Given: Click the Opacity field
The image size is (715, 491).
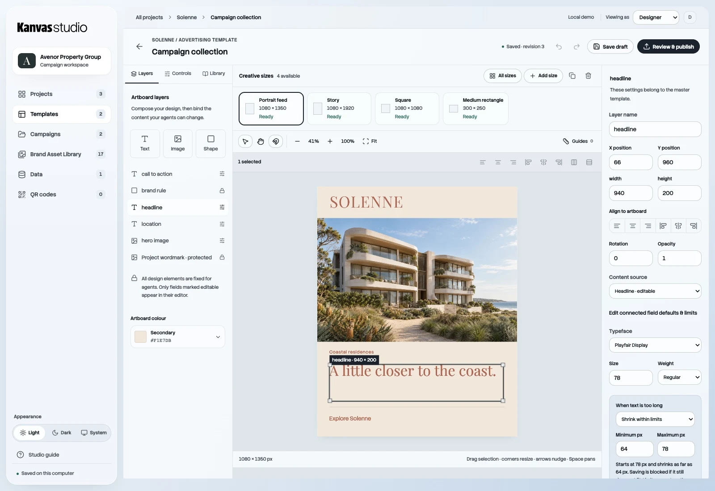Looking at the screenshot, I should click(679, 258).
